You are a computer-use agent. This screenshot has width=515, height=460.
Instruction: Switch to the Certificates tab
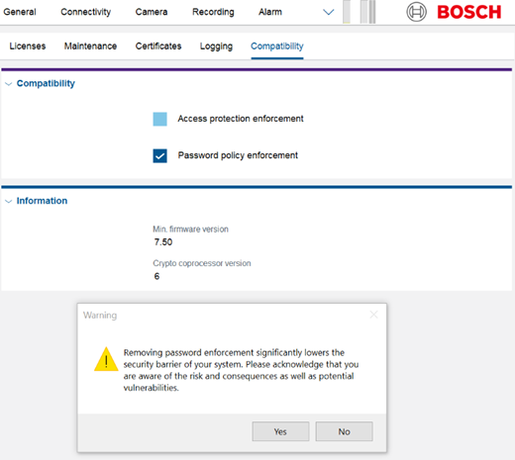point(158,46)
